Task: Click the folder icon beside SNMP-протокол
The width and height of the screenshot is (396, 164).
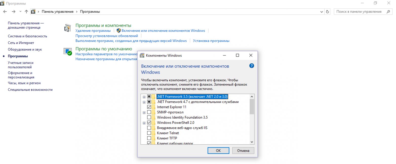Action: point(153,112)
